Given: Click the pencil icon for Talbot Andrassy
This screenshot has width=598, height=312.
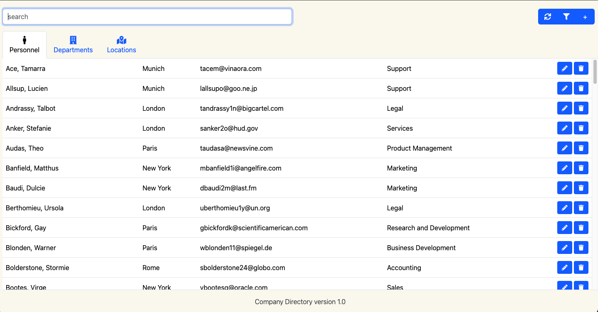Looking at the screenshot, I should tap(564, 108).
